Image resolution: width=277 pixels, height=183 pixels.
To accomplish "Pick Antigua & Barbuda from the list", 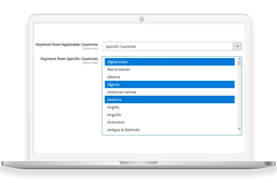I will (x=169, y=130).
